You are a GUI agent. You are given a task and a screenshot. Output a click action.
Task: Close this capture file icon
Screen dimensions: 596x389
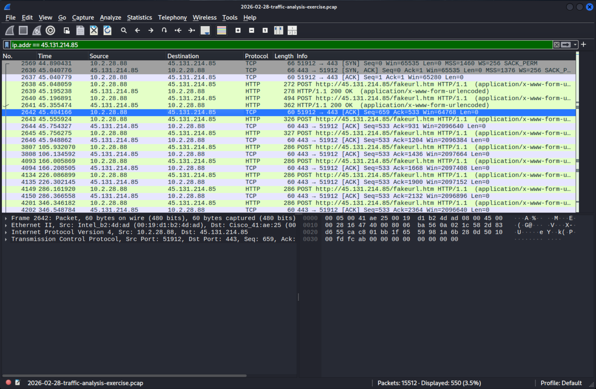(94, 31)
